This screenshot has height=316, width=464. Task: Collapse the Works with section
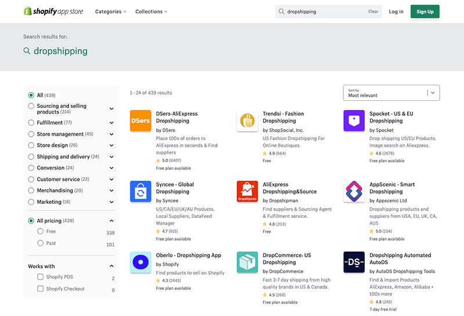tap(111, 266)
